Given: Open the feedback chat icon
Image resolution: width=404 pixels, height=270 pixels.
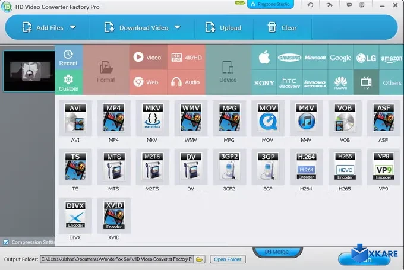Looking at the screenshot, I should pyautogui.click(x=349, y=5).
